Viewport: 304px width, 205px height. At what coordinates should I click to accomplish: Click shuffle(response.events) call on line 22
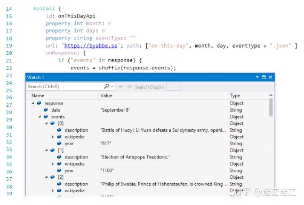click(x=136, y=68)
